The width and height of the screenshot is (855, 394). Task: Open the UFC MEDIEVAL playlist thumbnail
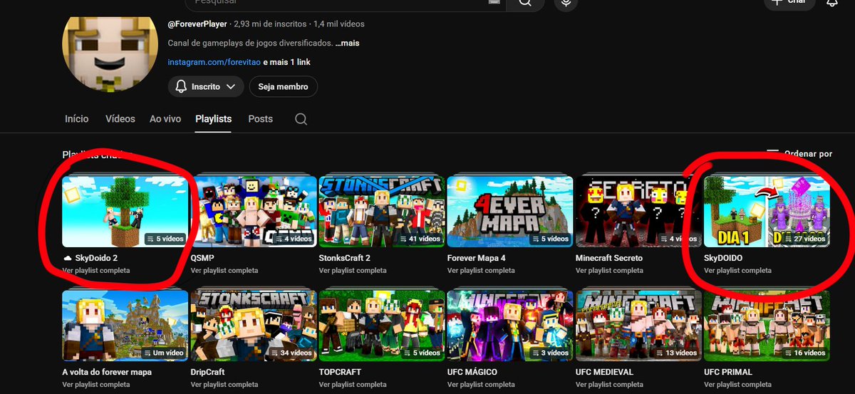[x=638, y=325]
